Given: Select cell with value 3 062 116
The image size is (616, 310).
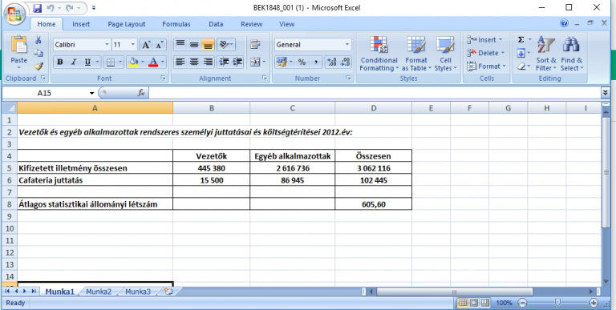Looking at the screenshot, I should pyautogui.click(x=373, y=168).
